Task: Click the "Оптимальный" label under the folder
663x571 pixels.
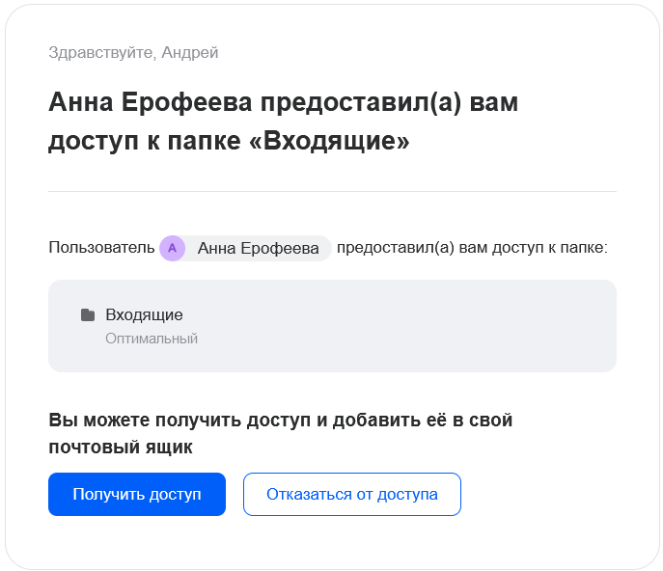Action: pos(152,339)
